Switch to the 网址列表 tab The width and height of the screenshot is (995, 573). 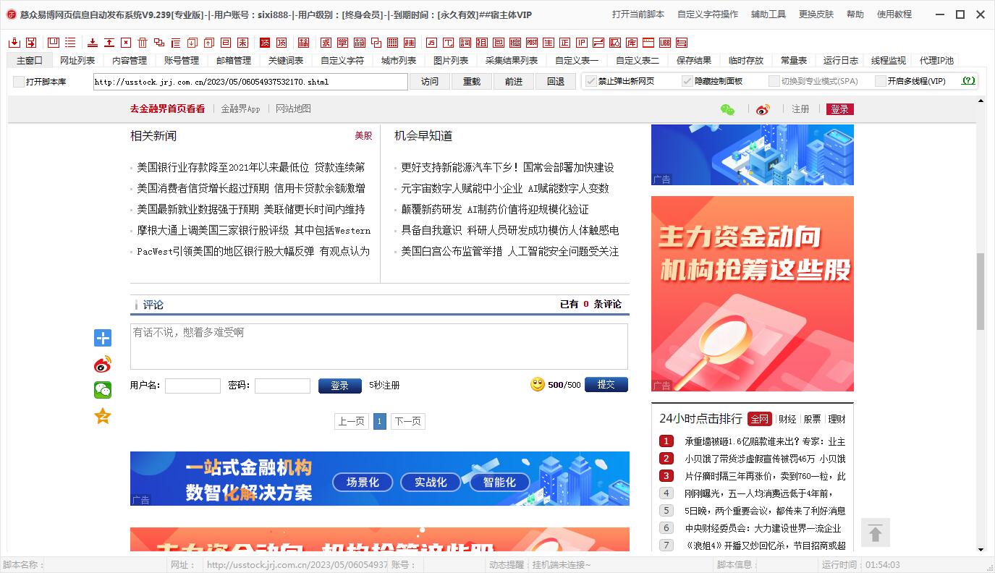77,61
